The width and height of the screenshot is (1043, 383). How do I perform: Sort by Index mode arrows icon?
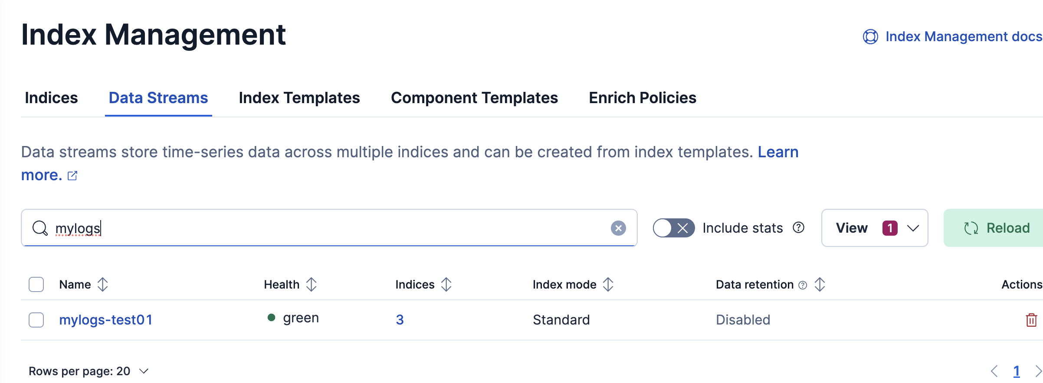coord(608,285)
